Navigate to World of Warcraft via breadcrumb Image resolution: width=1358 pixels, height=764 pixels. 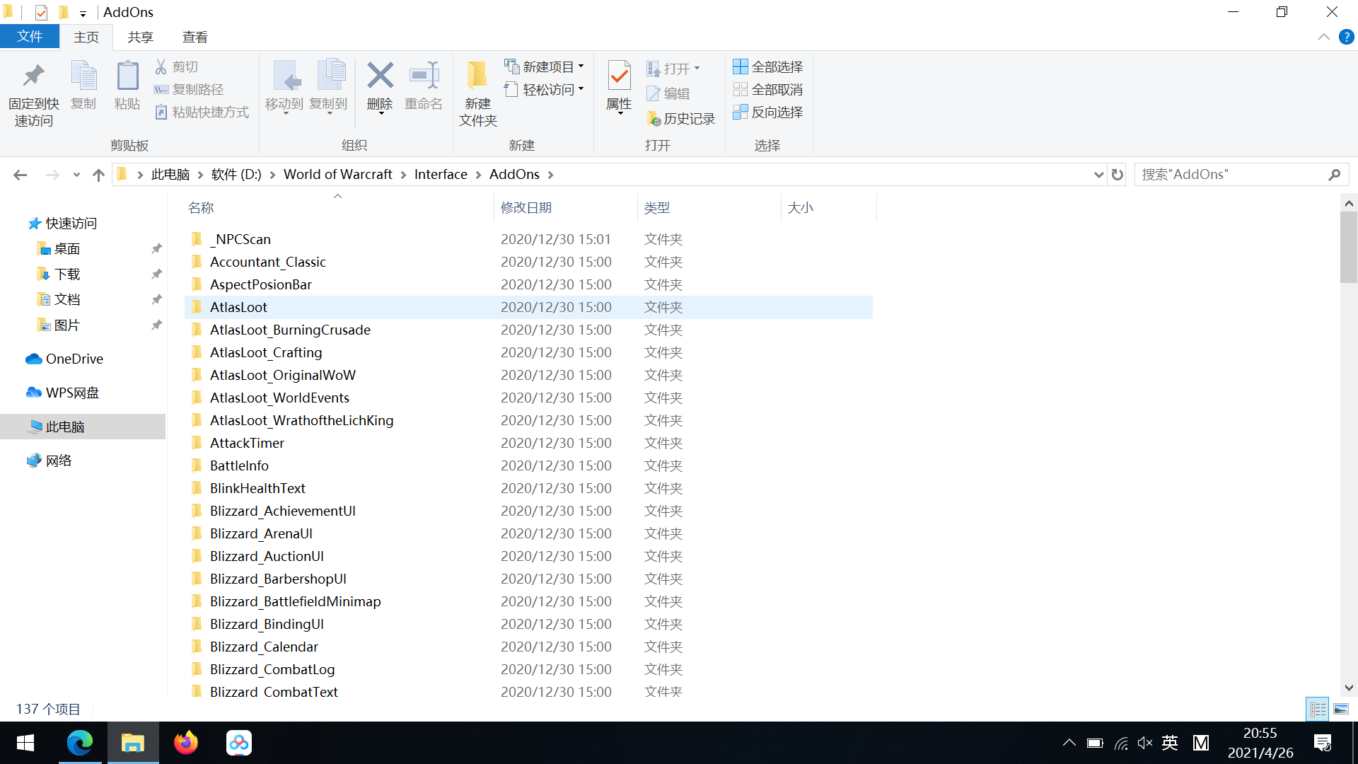[338, 174]
